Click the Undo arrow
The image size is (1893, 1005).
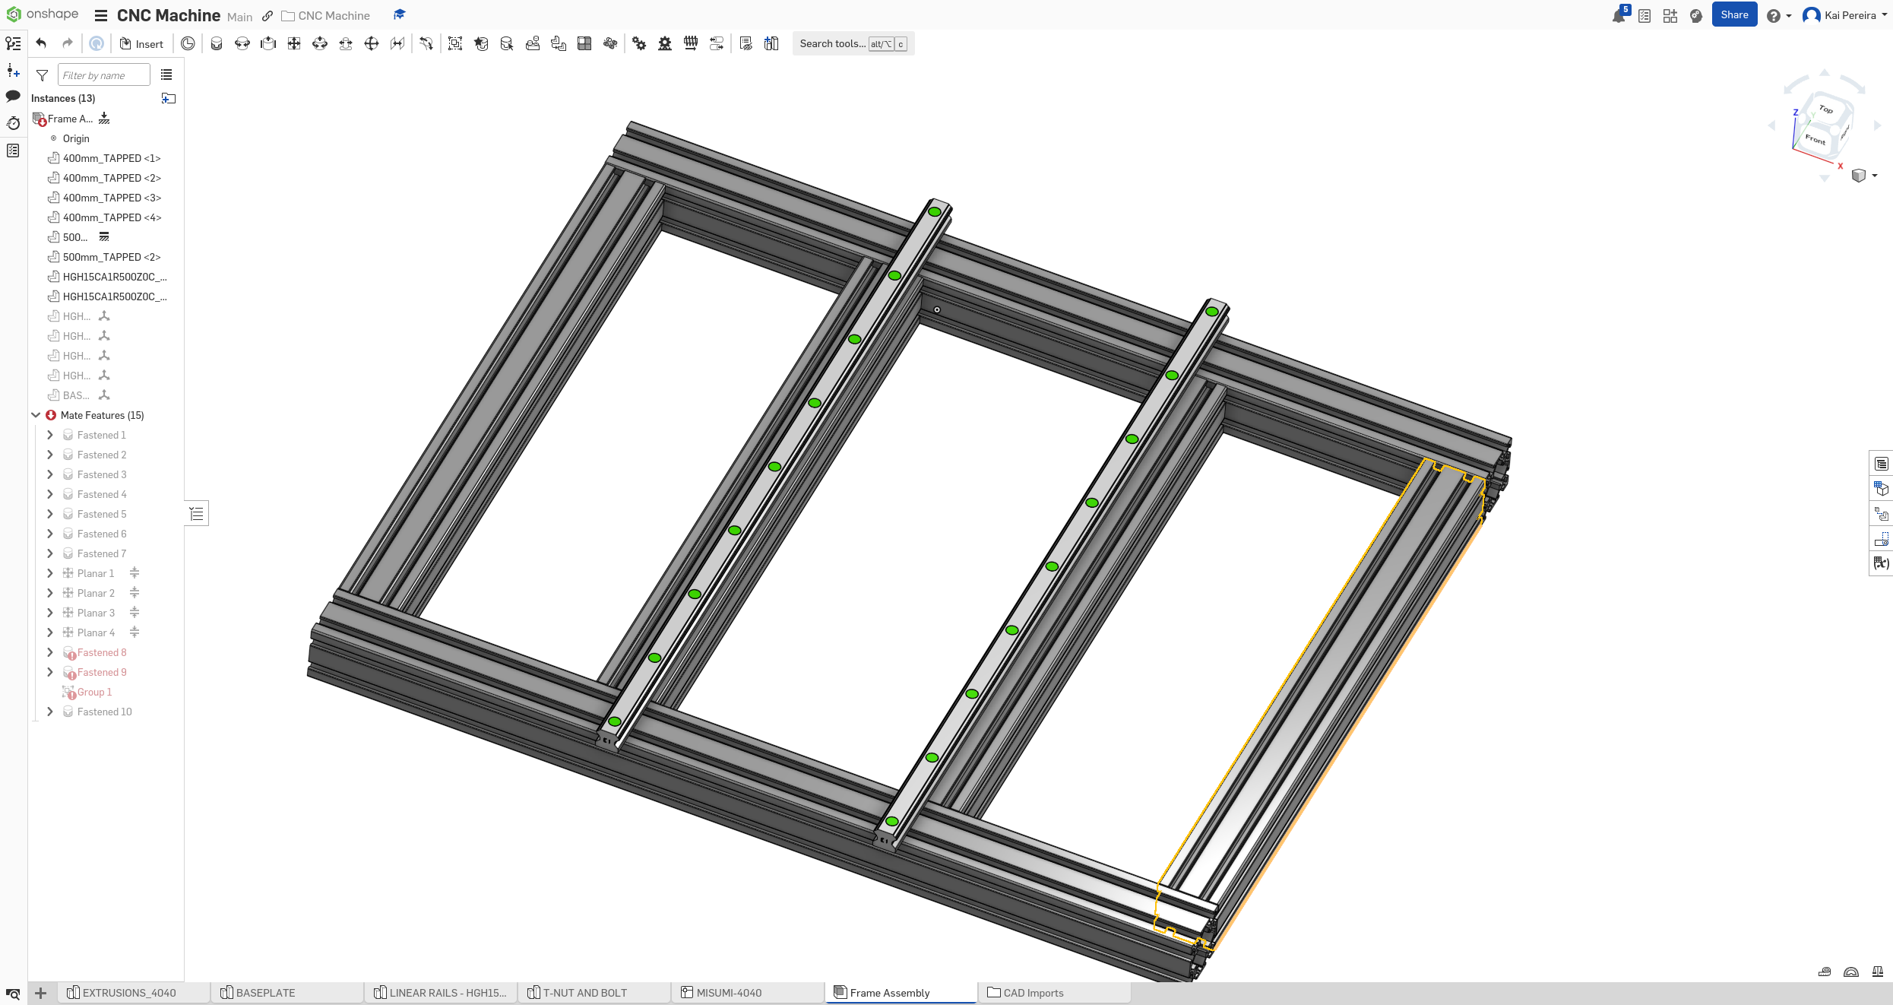42,44
